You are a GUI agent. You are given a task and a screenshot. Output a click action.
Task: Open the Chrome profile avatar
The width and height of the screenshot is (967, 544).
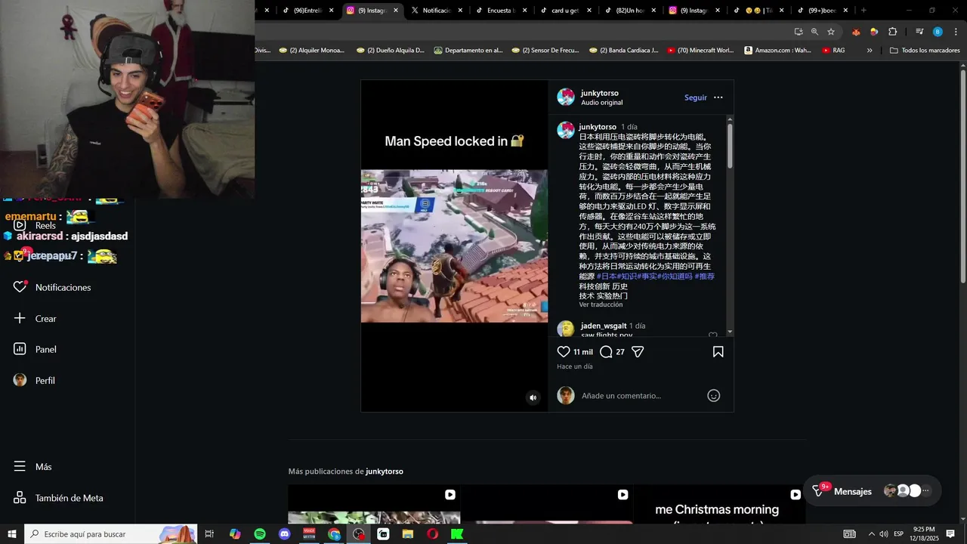tap(938, 32)
